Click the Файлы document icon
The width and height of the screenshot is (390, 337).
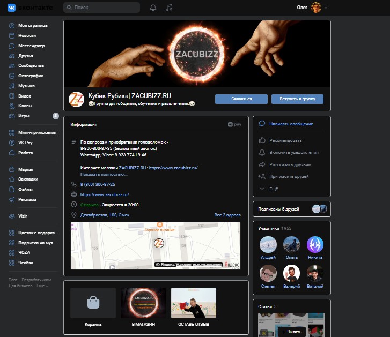click(x=12, y=189)
